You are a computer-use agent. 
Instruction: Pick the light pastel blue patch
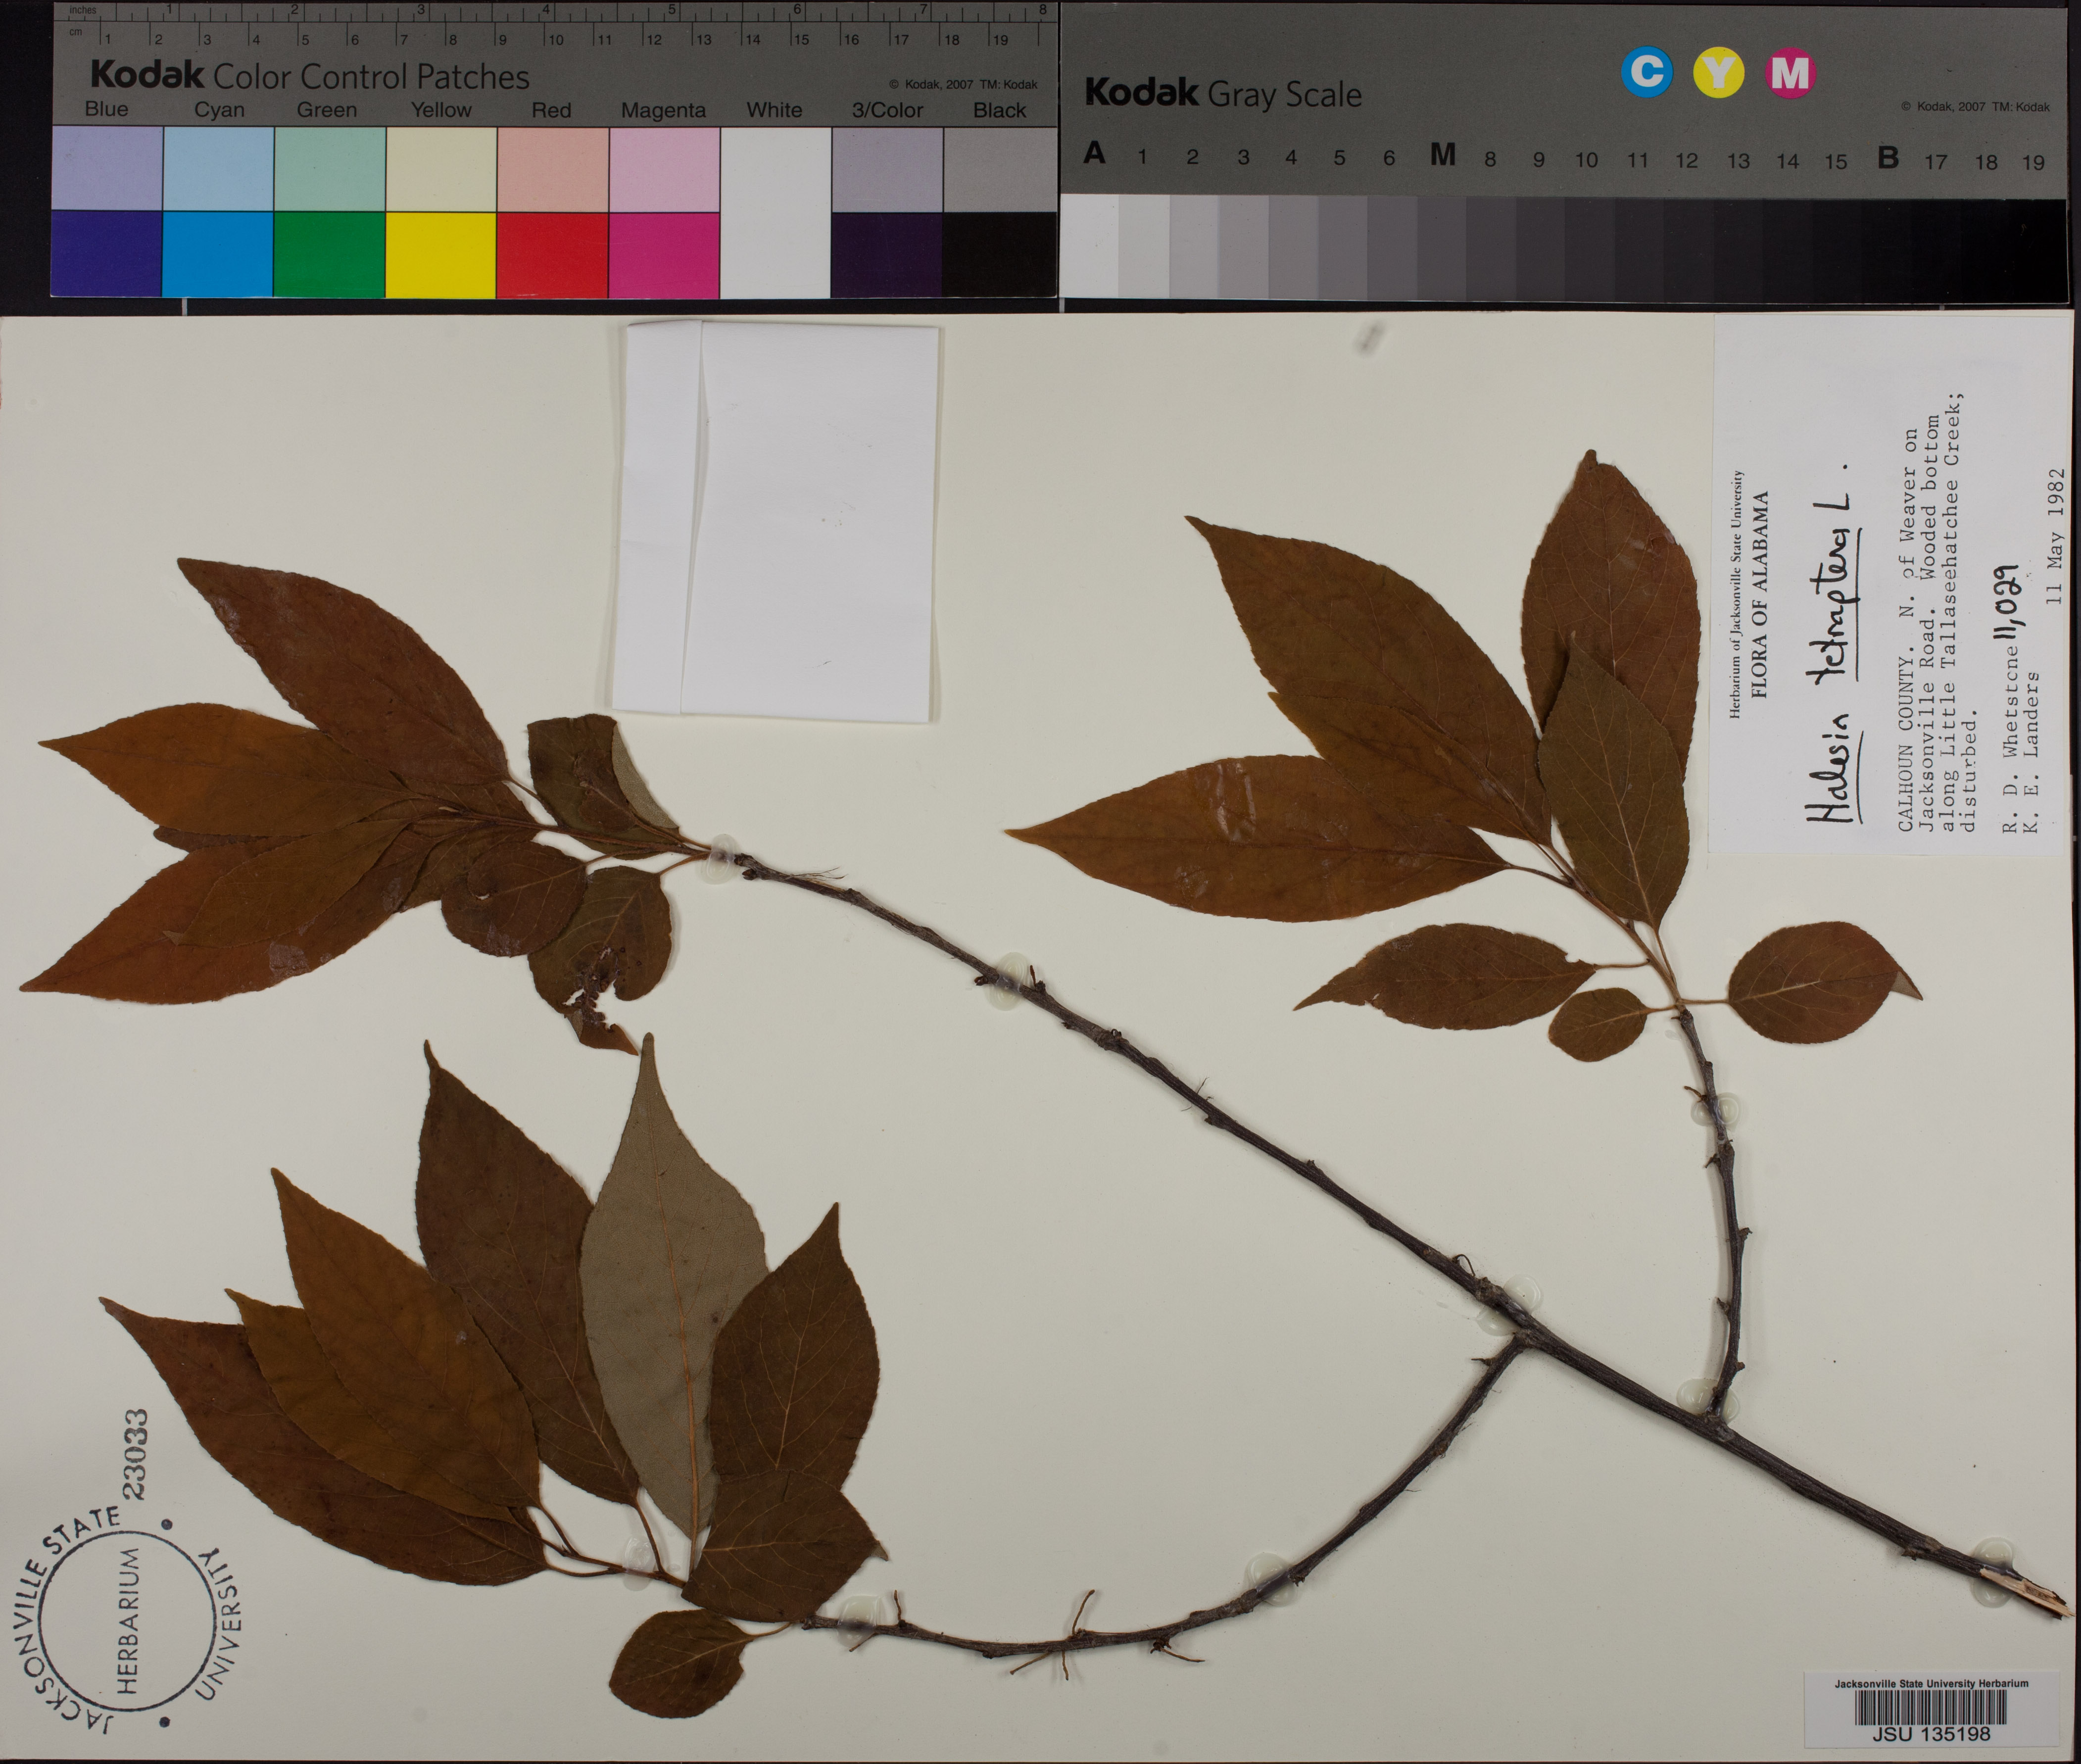pos(106,168)
